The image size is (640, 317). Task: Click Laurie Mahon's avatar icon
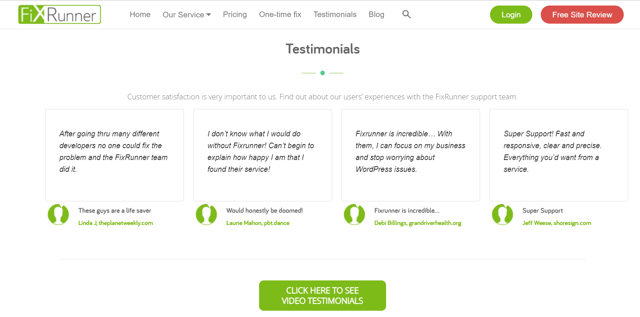click(206, 215)
